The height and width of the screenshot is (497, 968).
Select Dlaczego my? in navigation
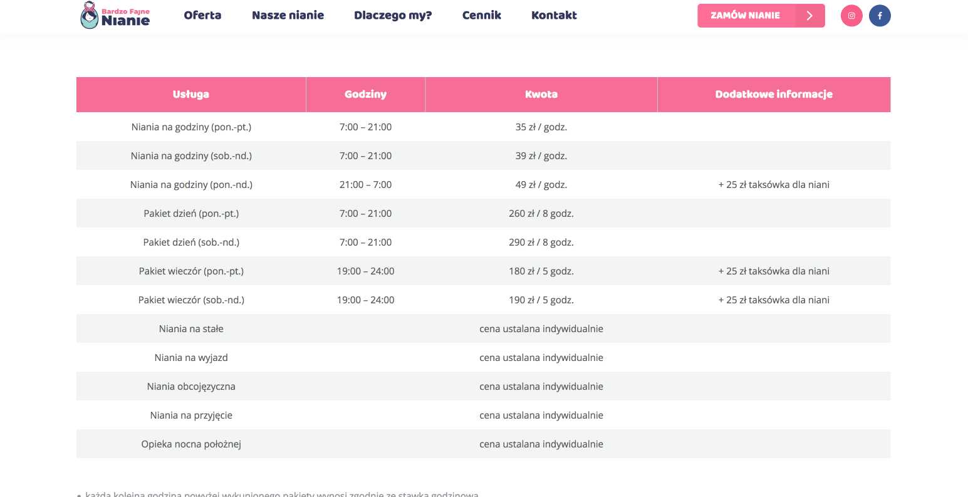click(393, 15)
